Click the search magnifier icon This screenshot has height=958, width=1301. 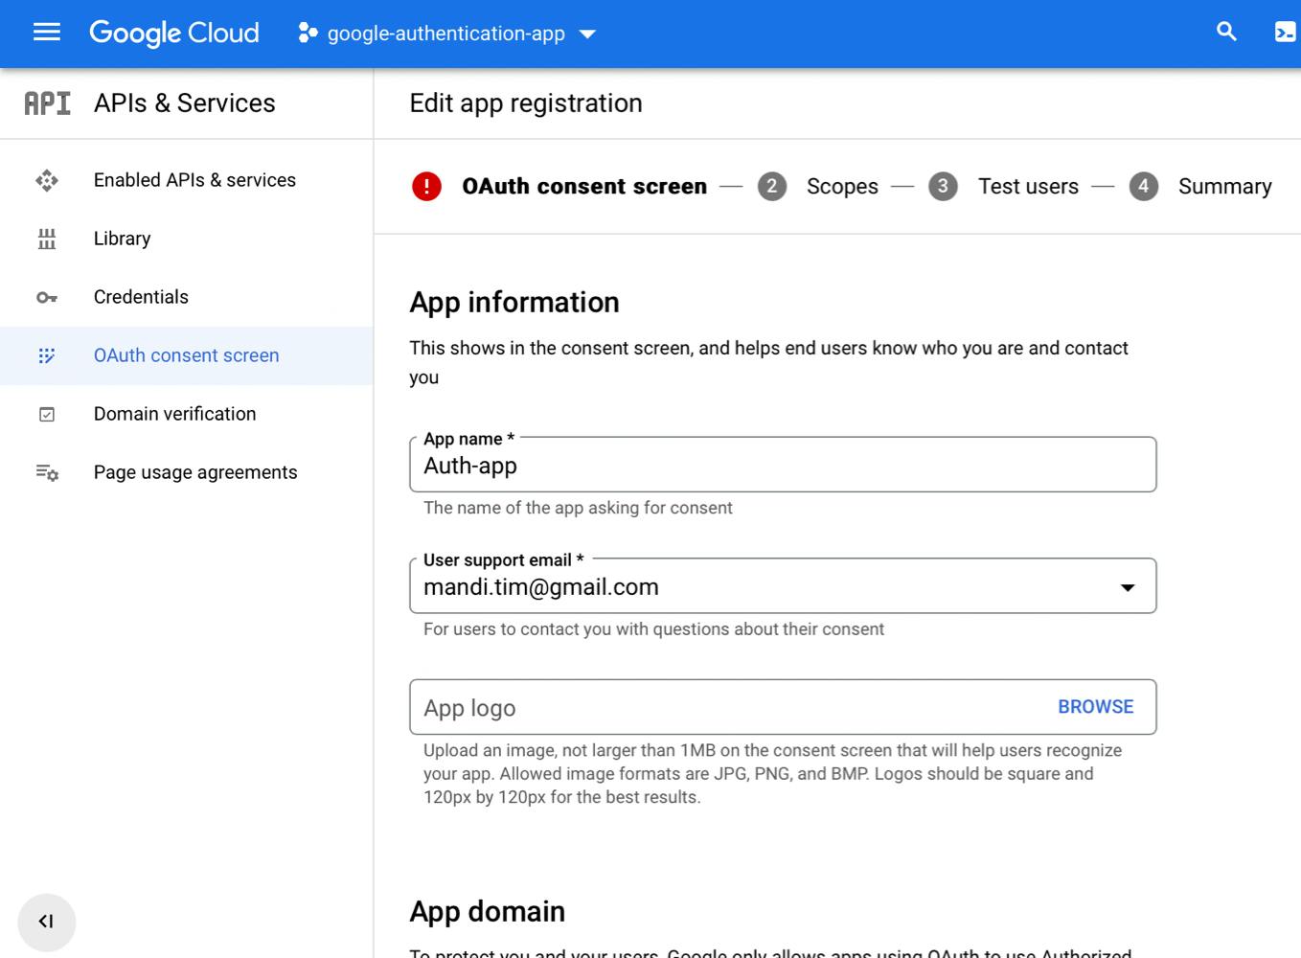[x=1226, y=32]
